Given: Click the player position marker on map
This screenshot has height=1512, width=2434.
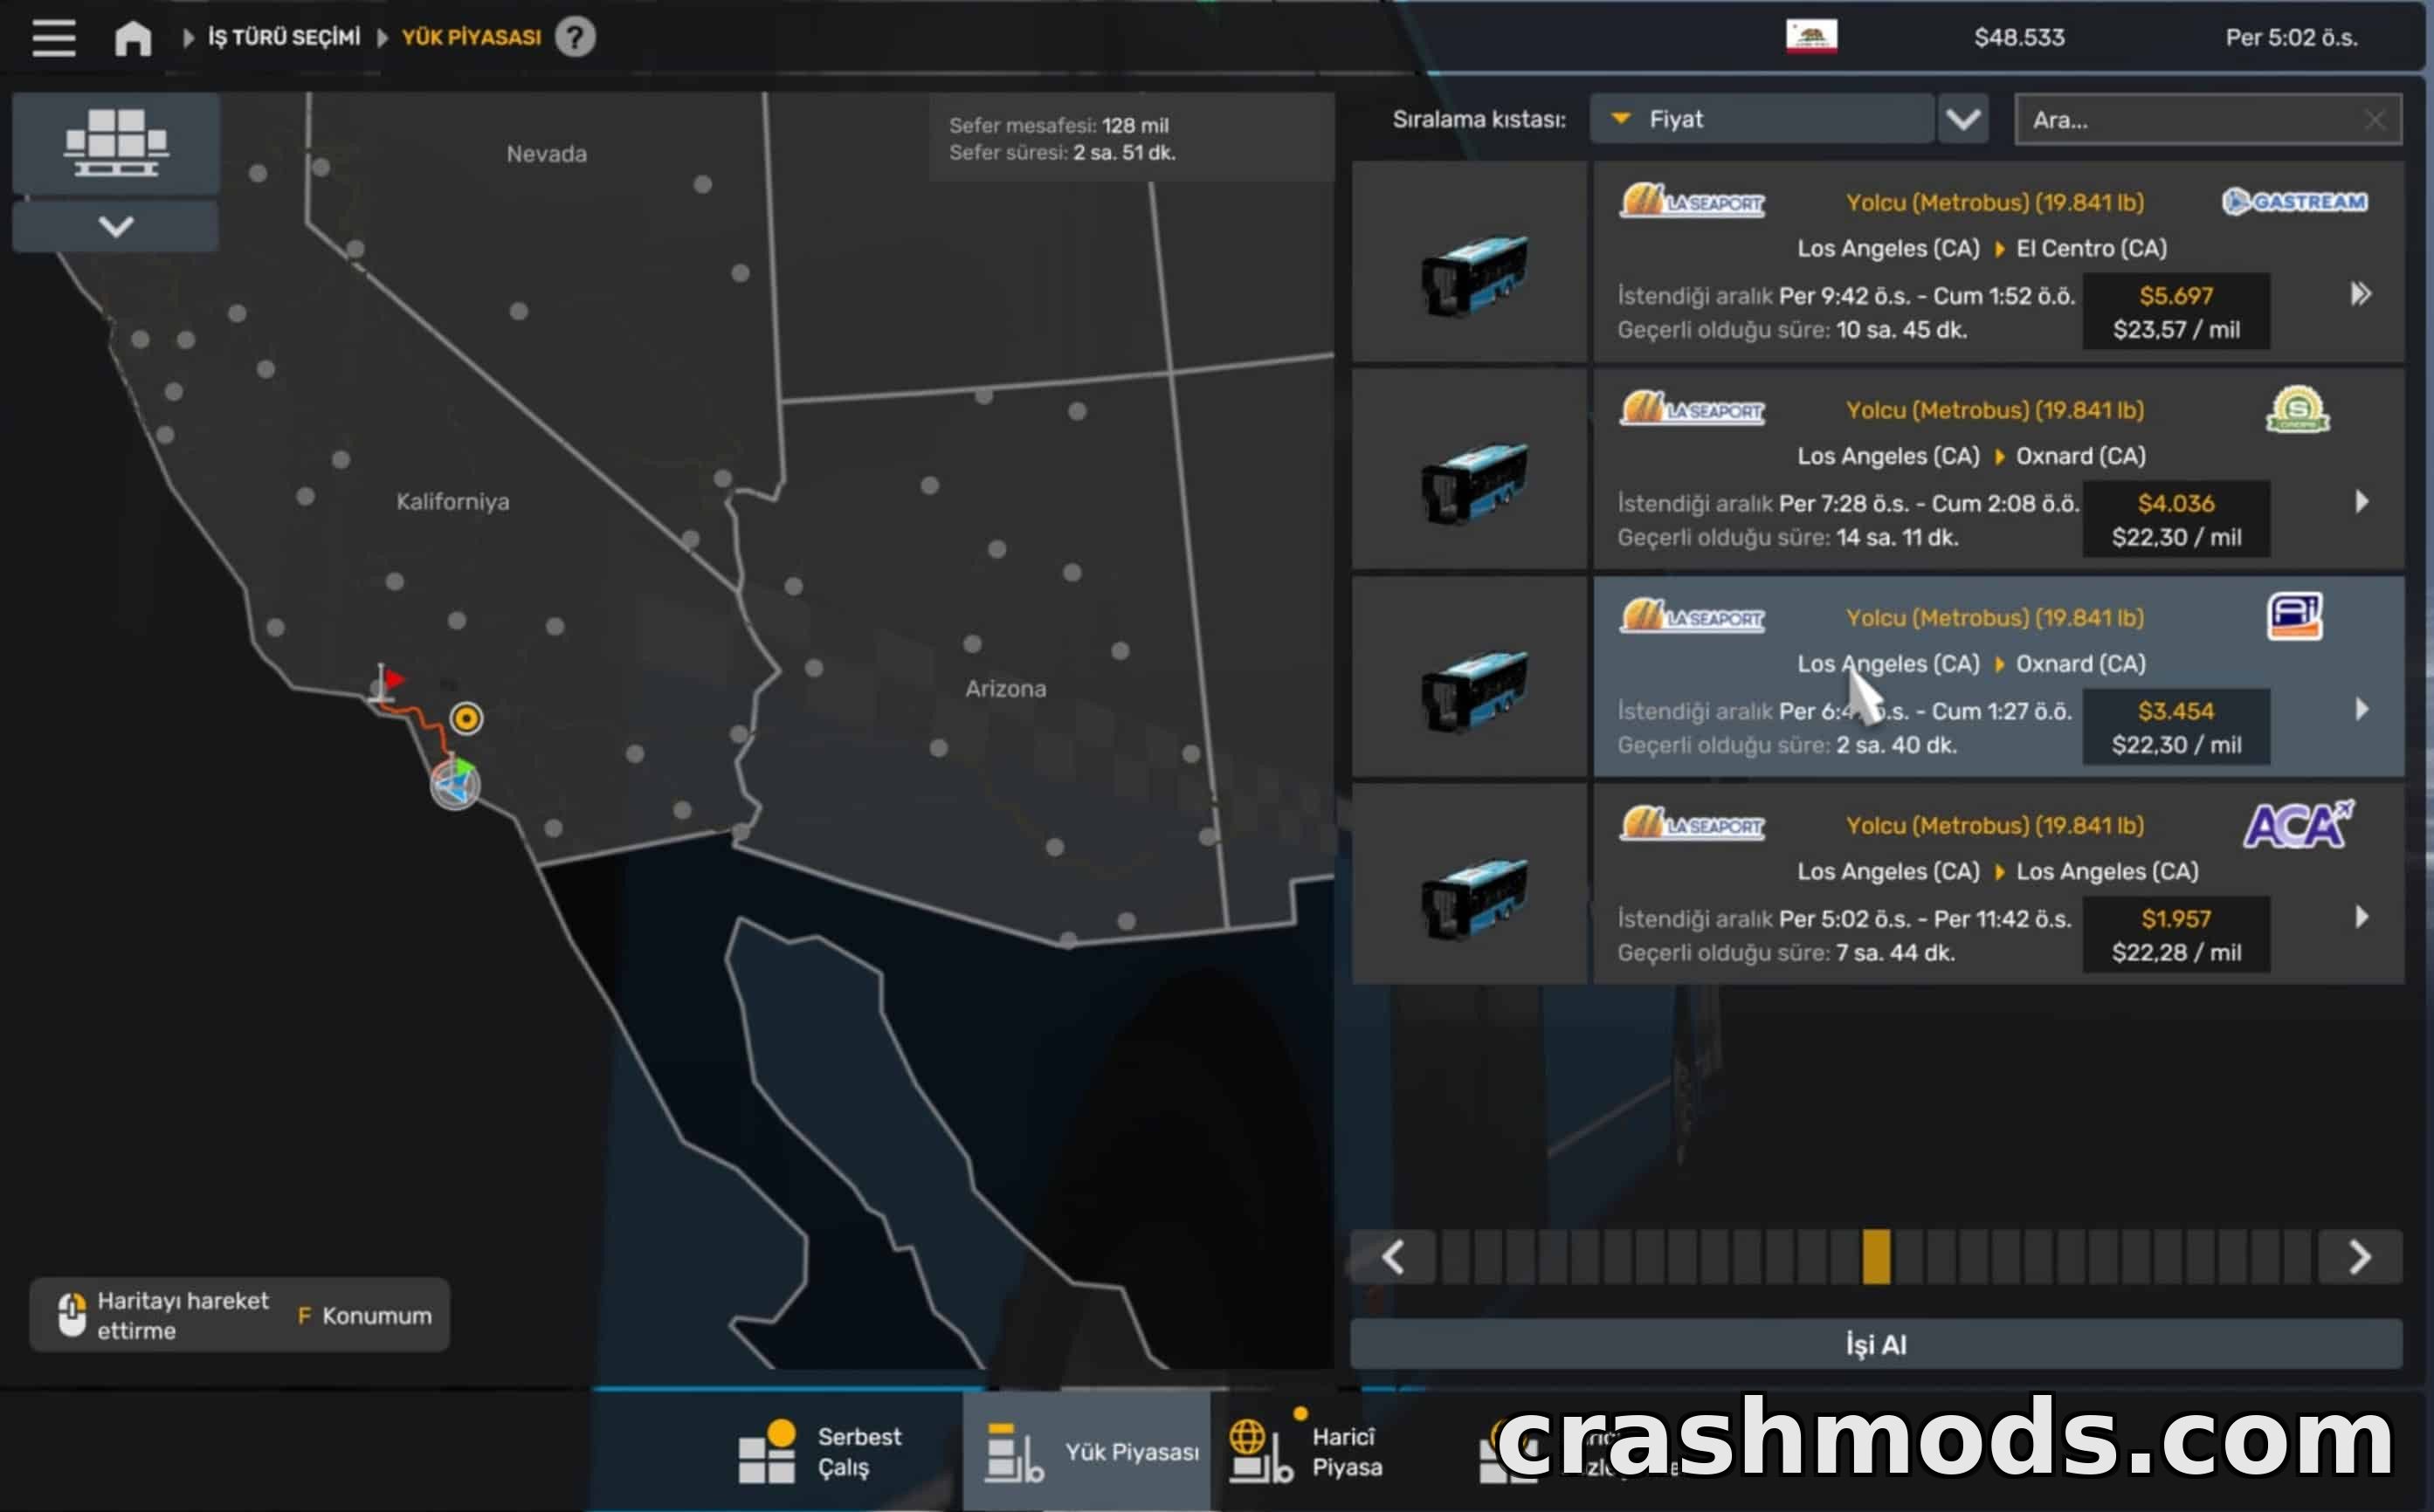Looking at the screenshot, I should (455, 784).
